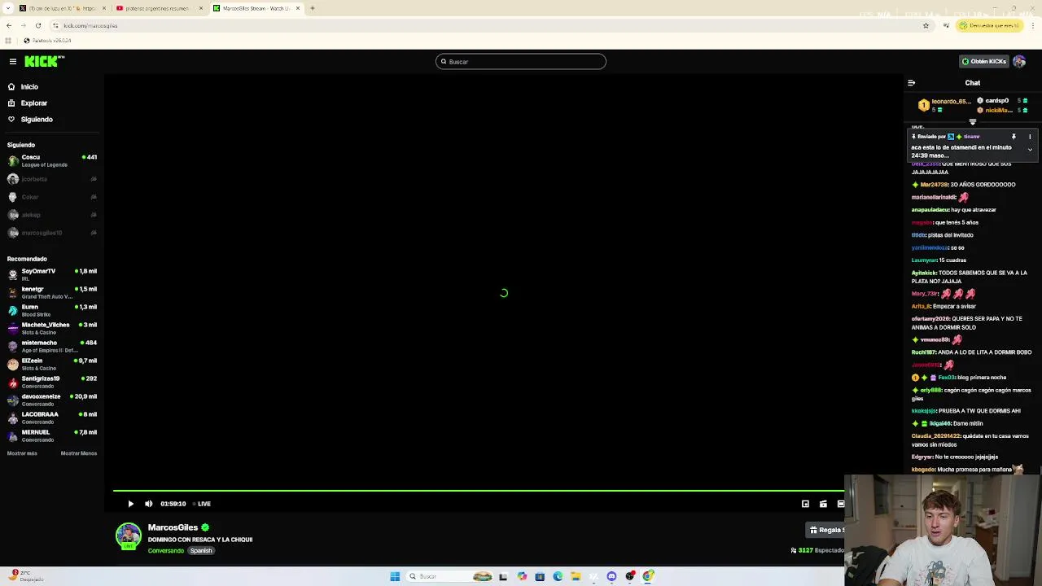
Task: Click the MarcosGiles streamer avatar
Action: click(x=128, y=536)
